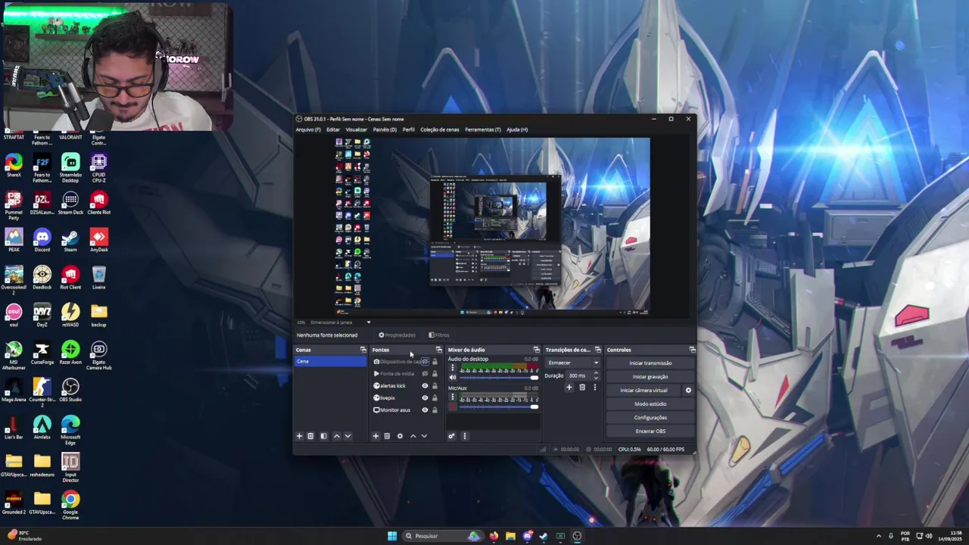Add a new source in Fontes panel
Viewport: 969px width, 545px height.
[x=375, y=436]
